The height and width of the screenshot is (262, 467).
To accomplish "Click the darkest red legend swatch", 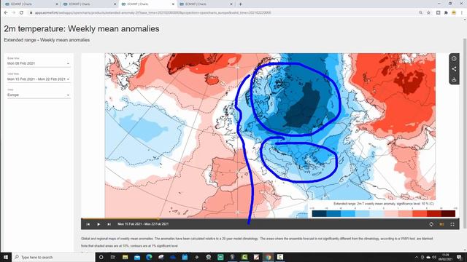I will coord(448,213).
